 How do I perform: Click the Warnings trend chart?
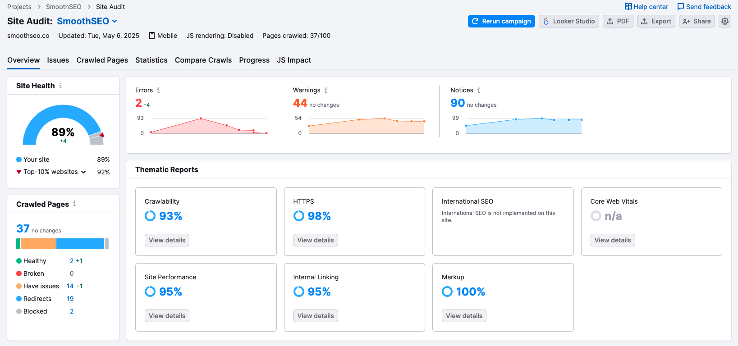point(367,126)
